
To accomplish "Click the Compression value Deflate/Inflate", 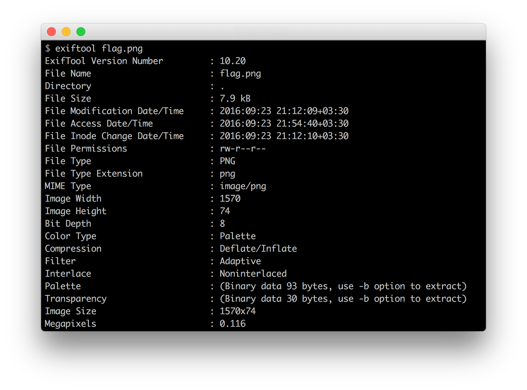I will pos(258,249).
